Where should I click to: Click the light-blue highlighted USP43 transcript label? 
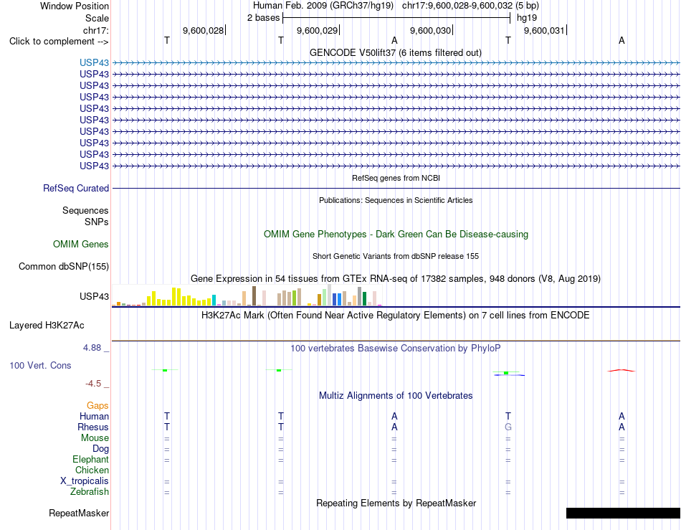click(94, 62)
